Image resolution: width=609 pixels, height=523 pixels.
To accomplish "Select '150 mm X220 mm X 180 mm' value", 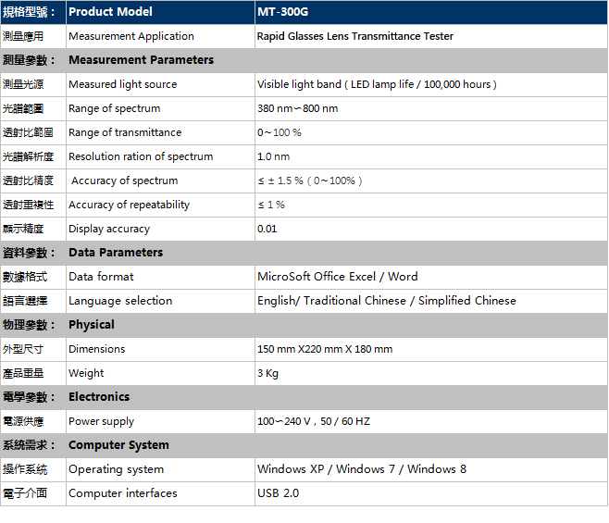I will pos(325,349).
